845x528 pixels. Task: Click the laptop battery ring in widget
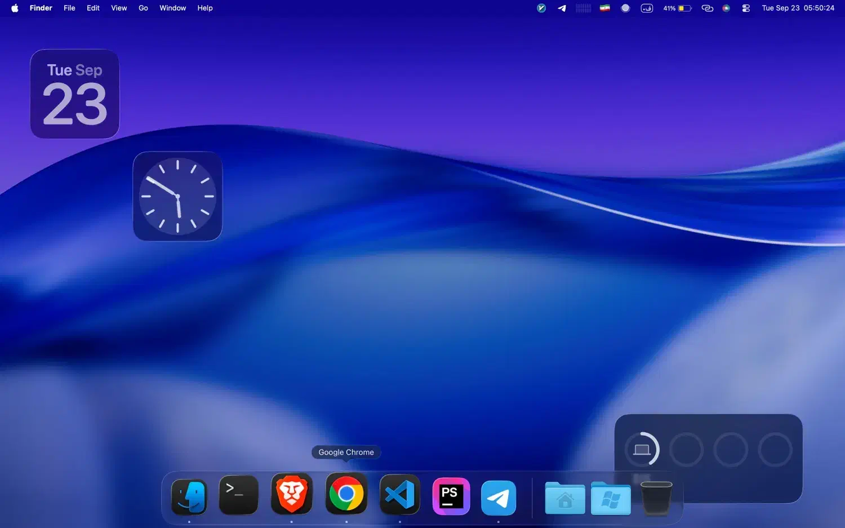click(642, 449)
